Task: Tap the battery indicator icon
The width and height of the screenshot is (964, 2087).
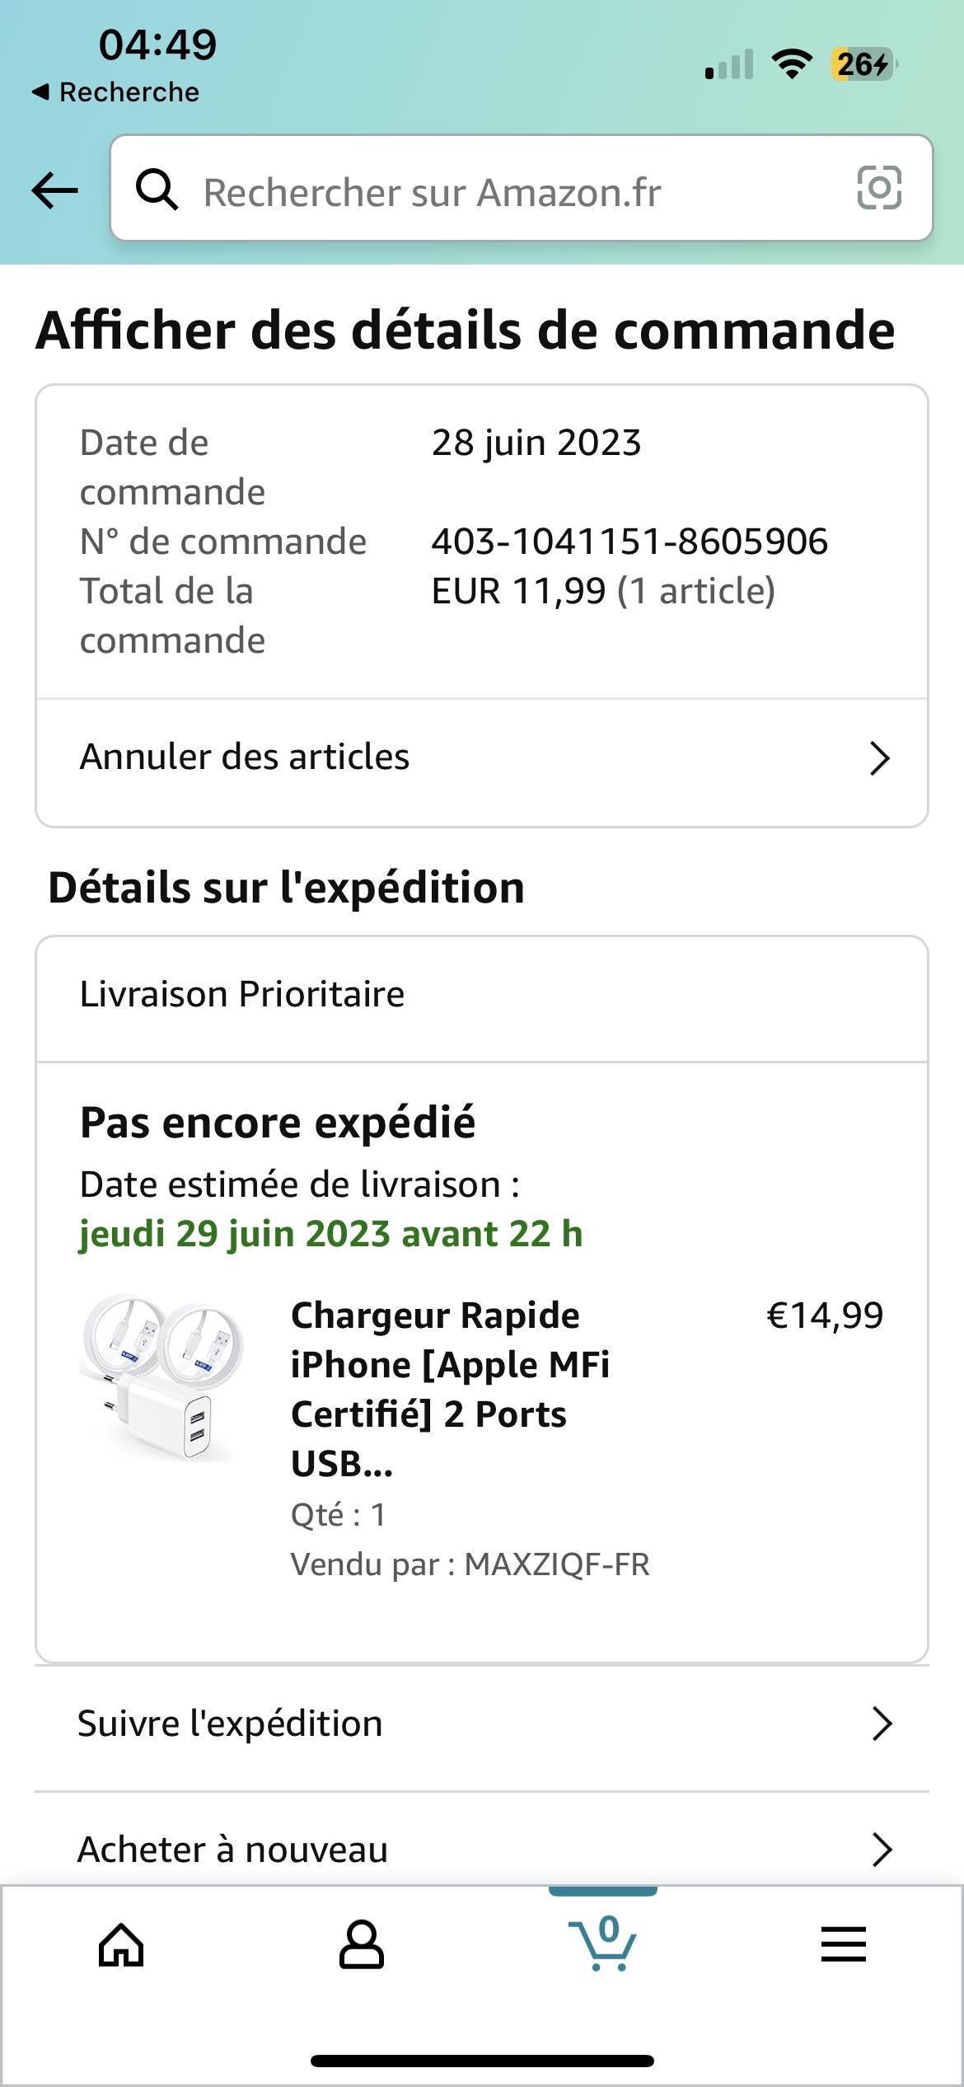Action: tap(863, 63)
